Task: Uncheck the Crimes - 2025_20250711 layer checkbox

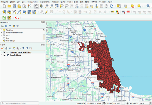Action: pyautogui.click(x=5, y=52)
